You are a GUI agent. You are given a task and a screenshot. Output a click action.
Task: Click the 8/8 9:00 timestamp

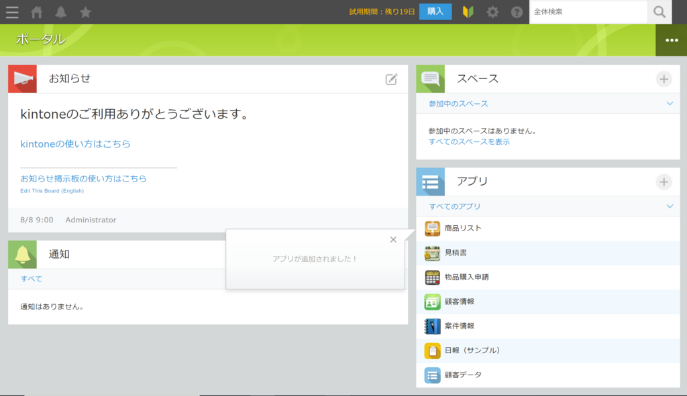(37, 220)
